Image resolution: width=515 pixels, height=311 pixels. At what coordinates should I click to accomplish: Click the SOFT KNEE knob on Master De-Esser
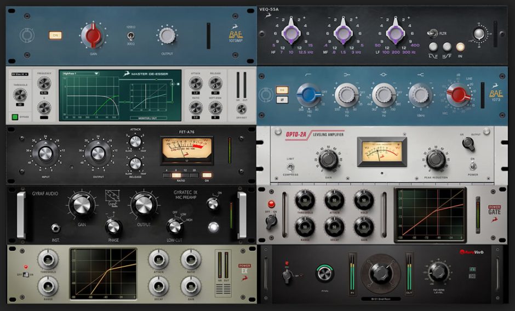(x=215, y=108)
